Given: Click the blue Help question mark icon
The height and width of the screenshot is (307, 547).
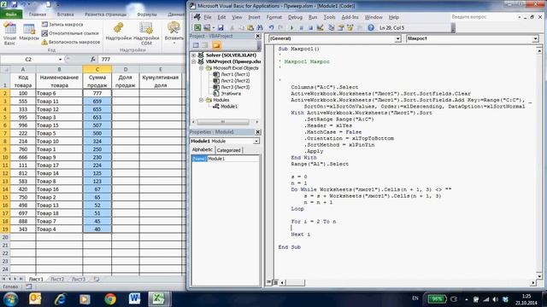Looking at the screenshot, I should [371, 27].
